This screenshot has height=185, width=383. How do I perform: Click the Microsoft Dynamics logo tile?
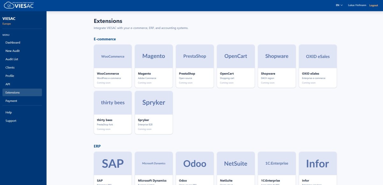pyautogui.click(x=154, y=163)
